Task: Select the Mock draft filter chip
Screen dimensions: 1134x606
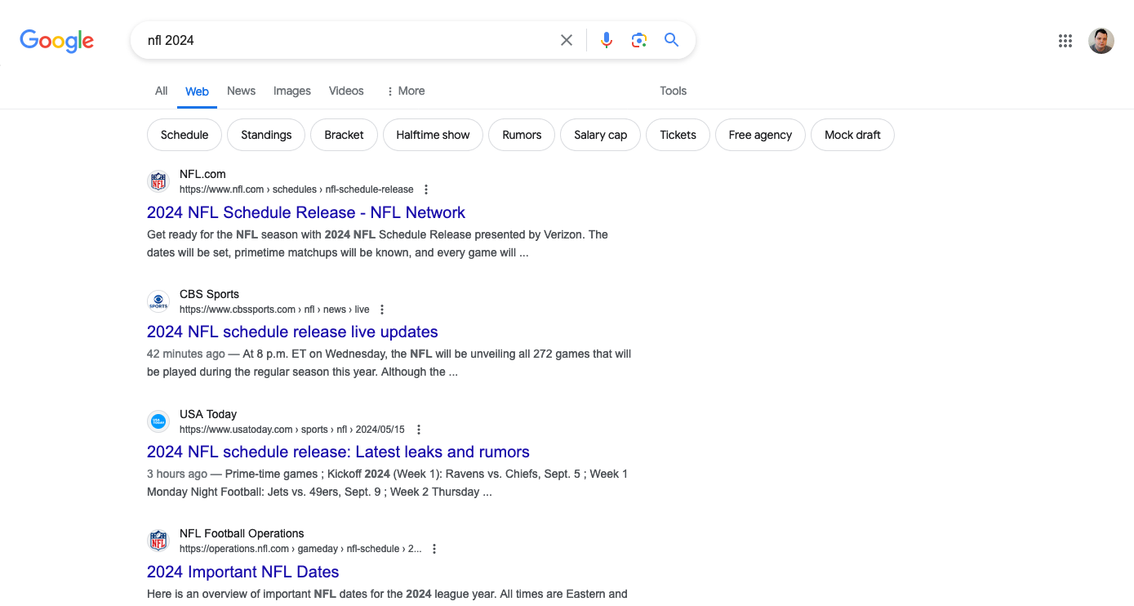Action: coord(852,135)
